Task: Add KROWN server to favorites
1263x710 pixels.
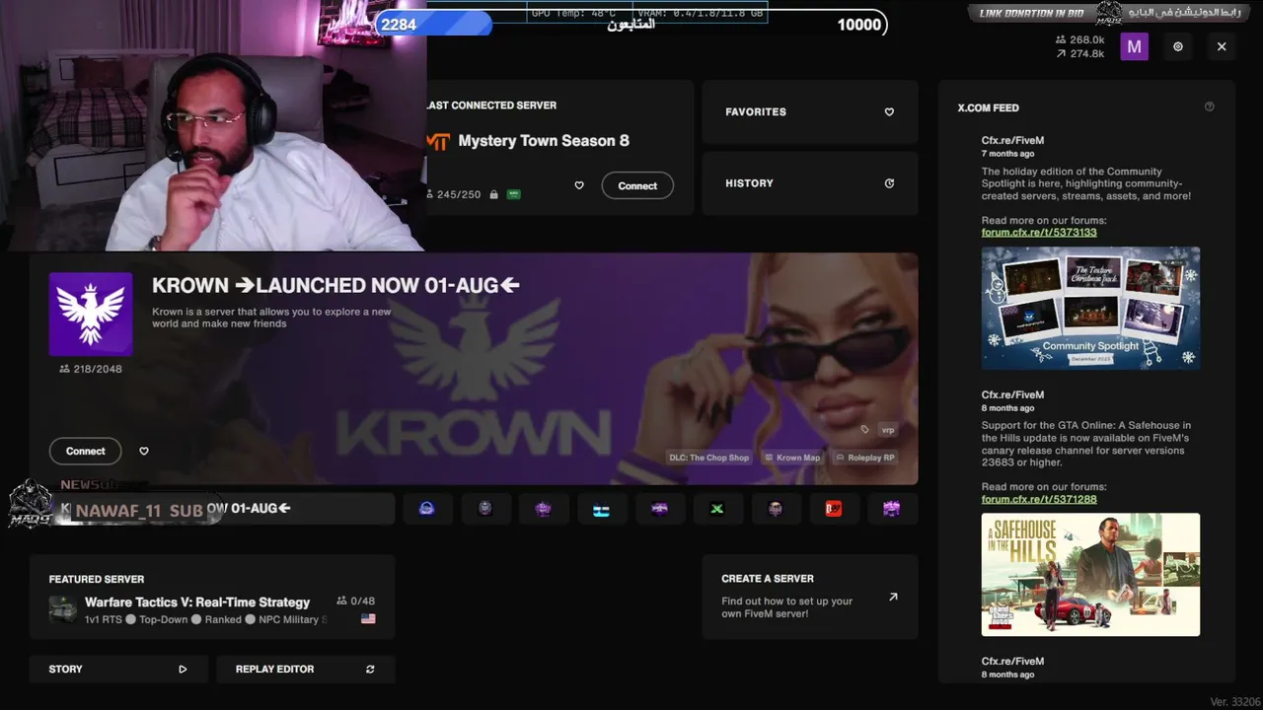Action: 144,451
